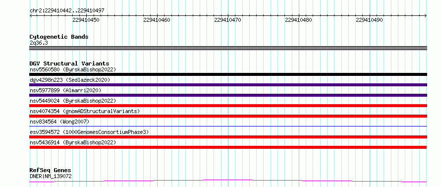Click the 229410470 ruler tick label

click(227, 20)
